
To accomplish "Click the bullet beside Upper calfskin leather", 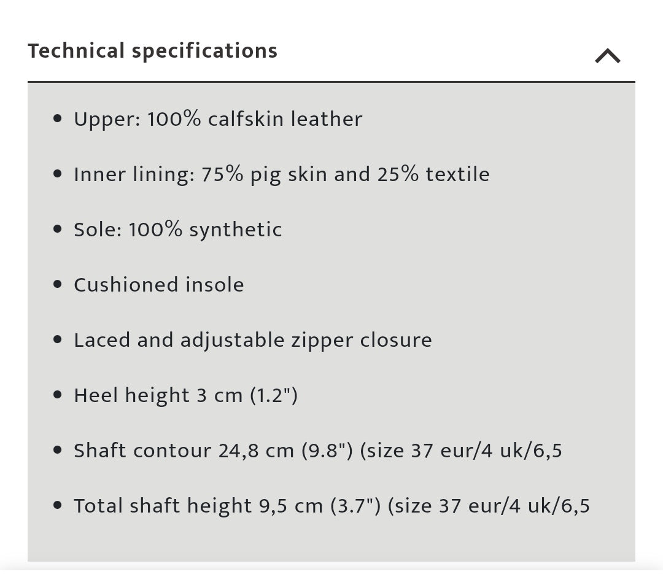I will point(58,118).
